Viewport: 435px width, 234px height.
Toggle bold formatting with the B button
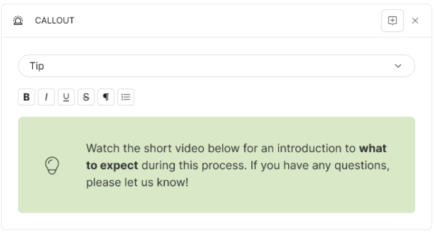pos(26,97)
